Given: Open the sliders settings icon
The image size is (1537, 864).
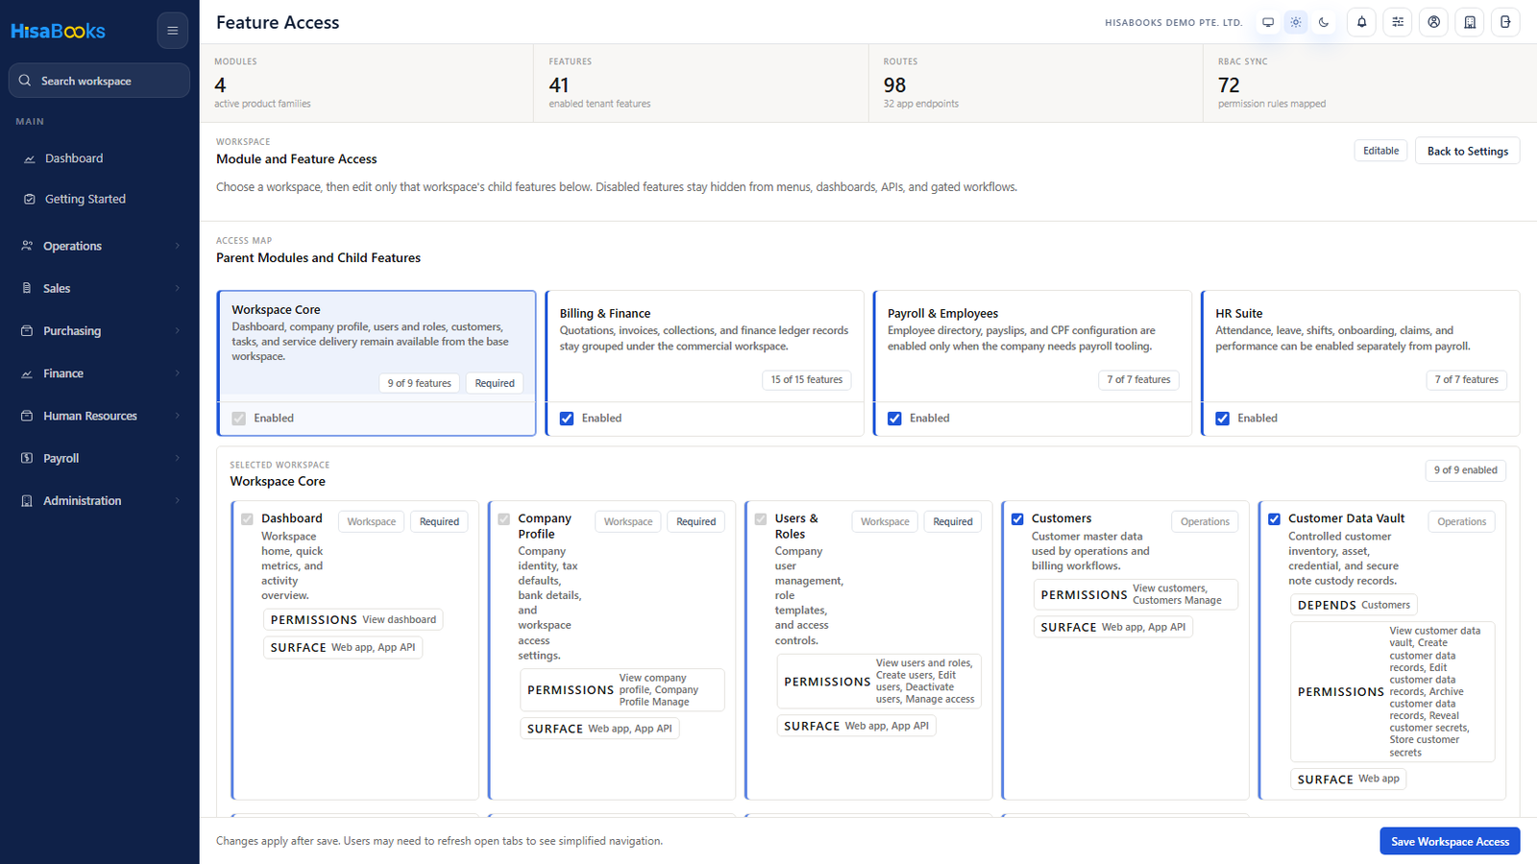Looking at the screenshot, I should coord(1398,22).
